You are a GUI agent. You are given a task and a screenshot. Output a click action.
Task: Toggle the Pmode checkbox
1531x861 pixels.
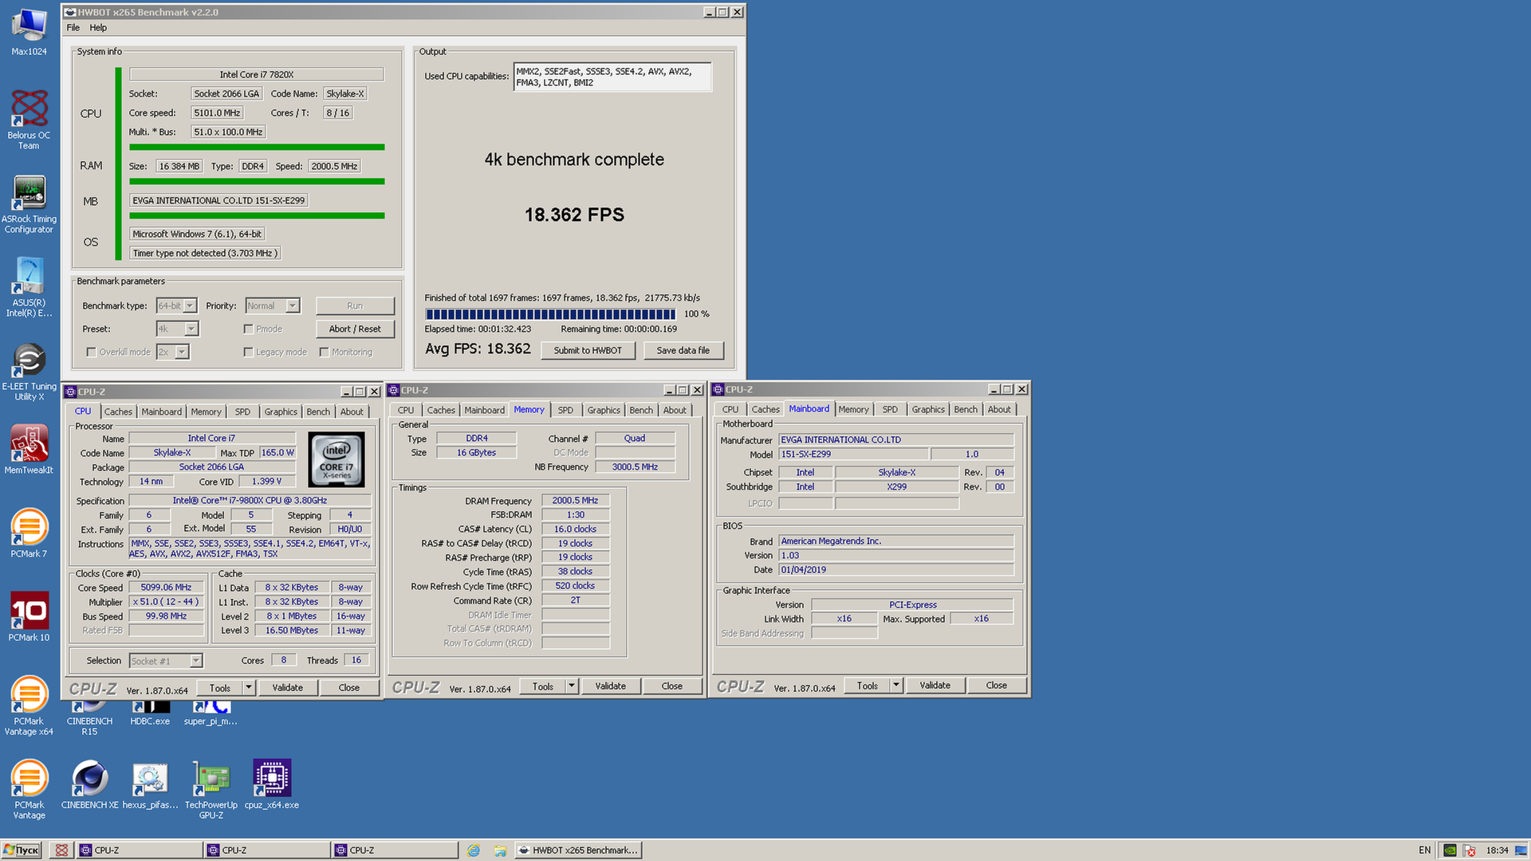[x=248, y=329]
